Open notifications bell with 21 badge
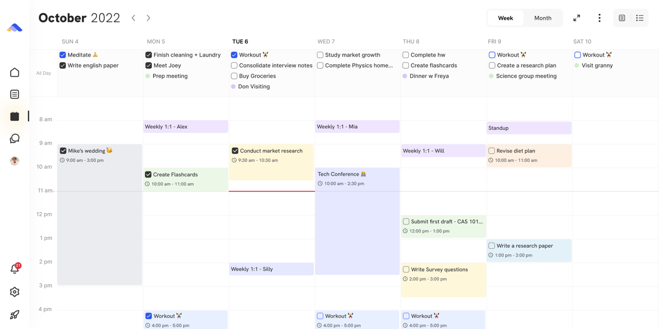 tap(14, 269)
